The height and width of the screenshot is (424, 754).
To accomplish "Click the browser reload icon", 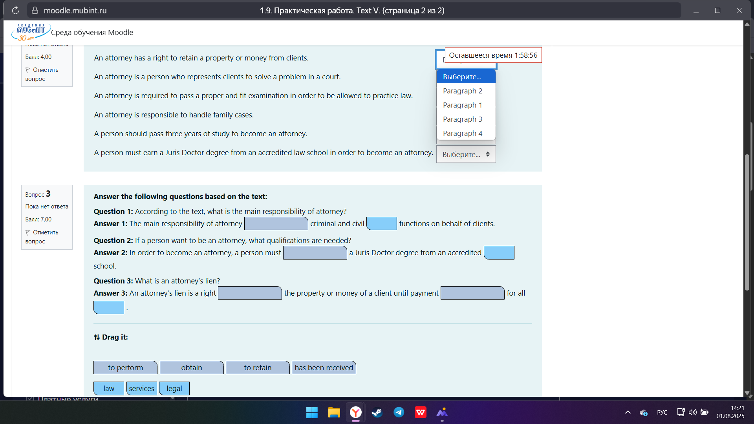I will [15, 11].
